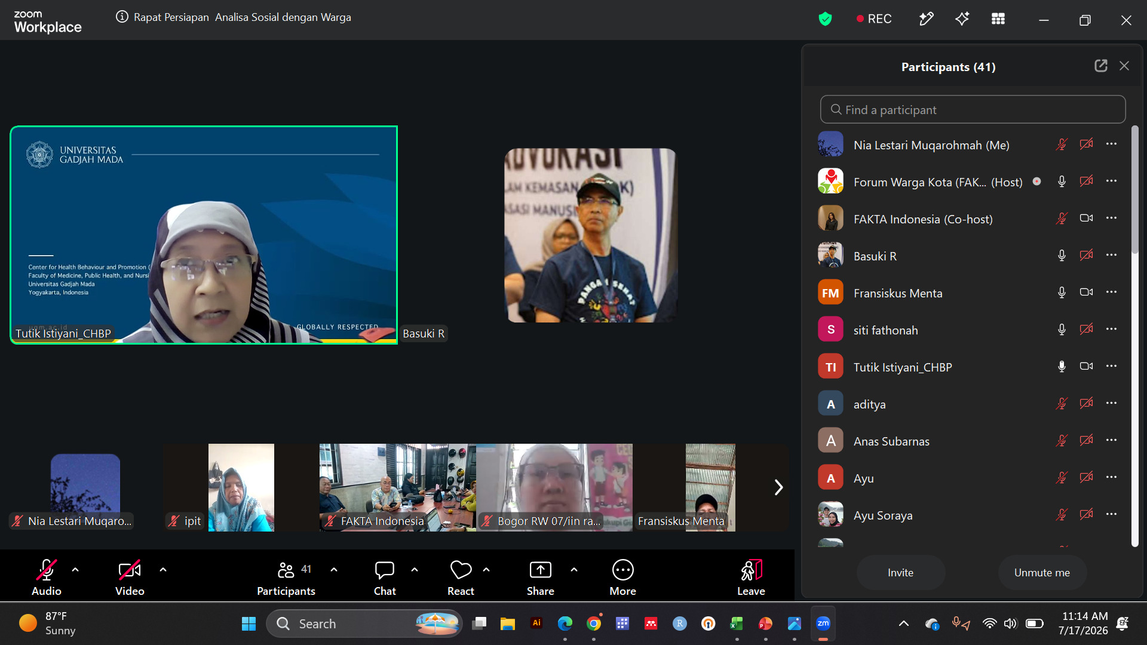The image size is (1147, 645).
Task: Open more options for siti fathonah
Action: click(1111, 329)
